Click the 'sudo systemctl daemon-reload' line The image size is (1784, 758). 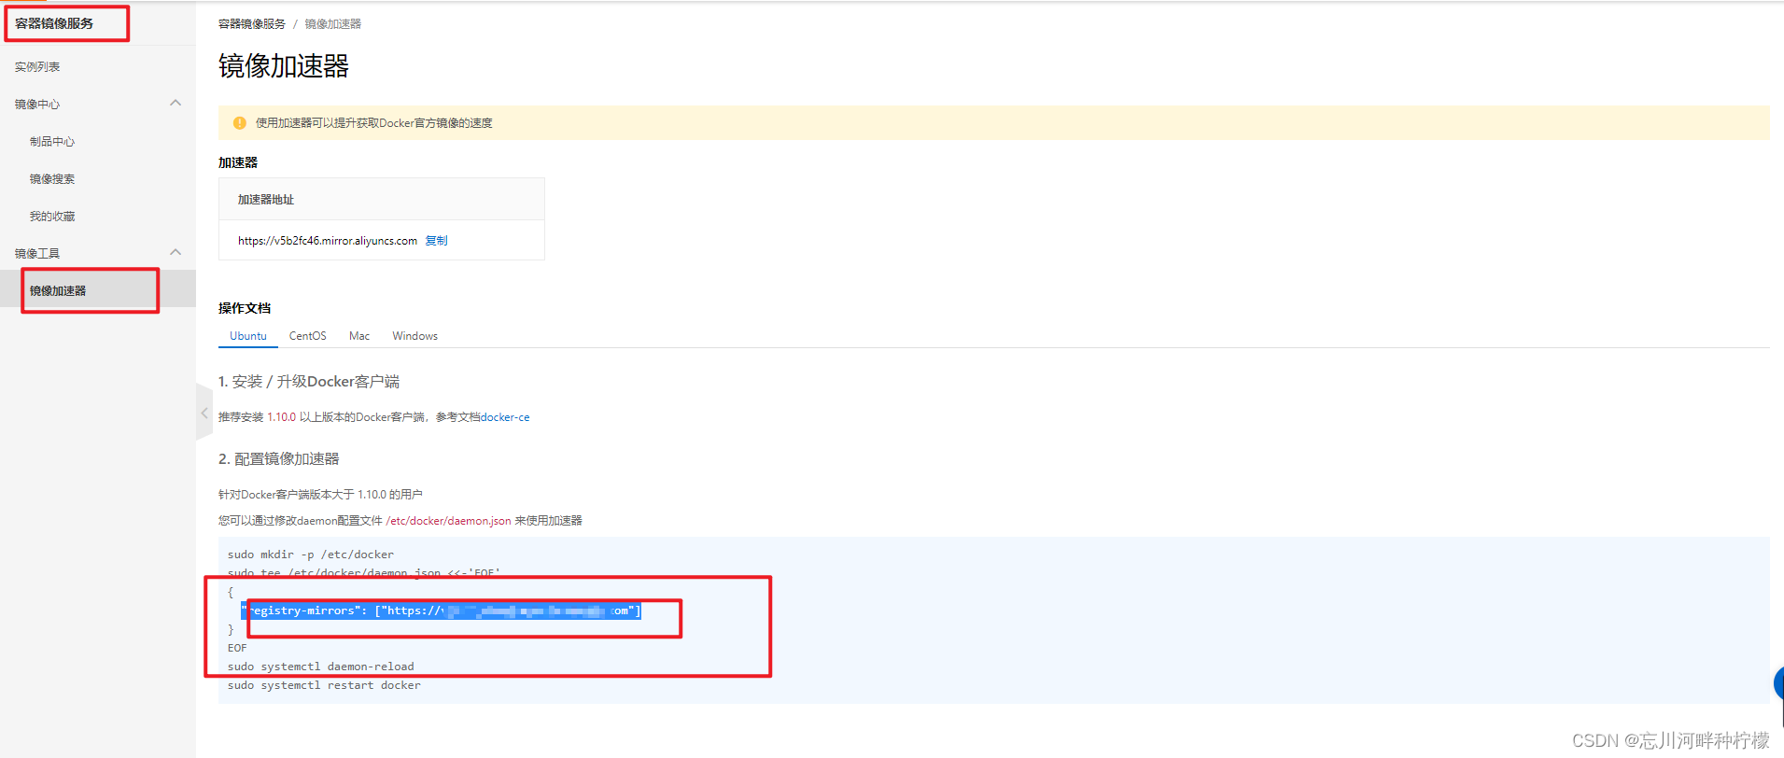click(x=321, y=667)
